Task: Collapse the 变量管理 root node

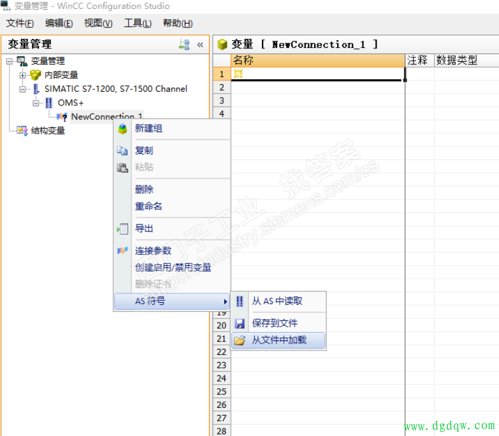Action: coord(9,61)
